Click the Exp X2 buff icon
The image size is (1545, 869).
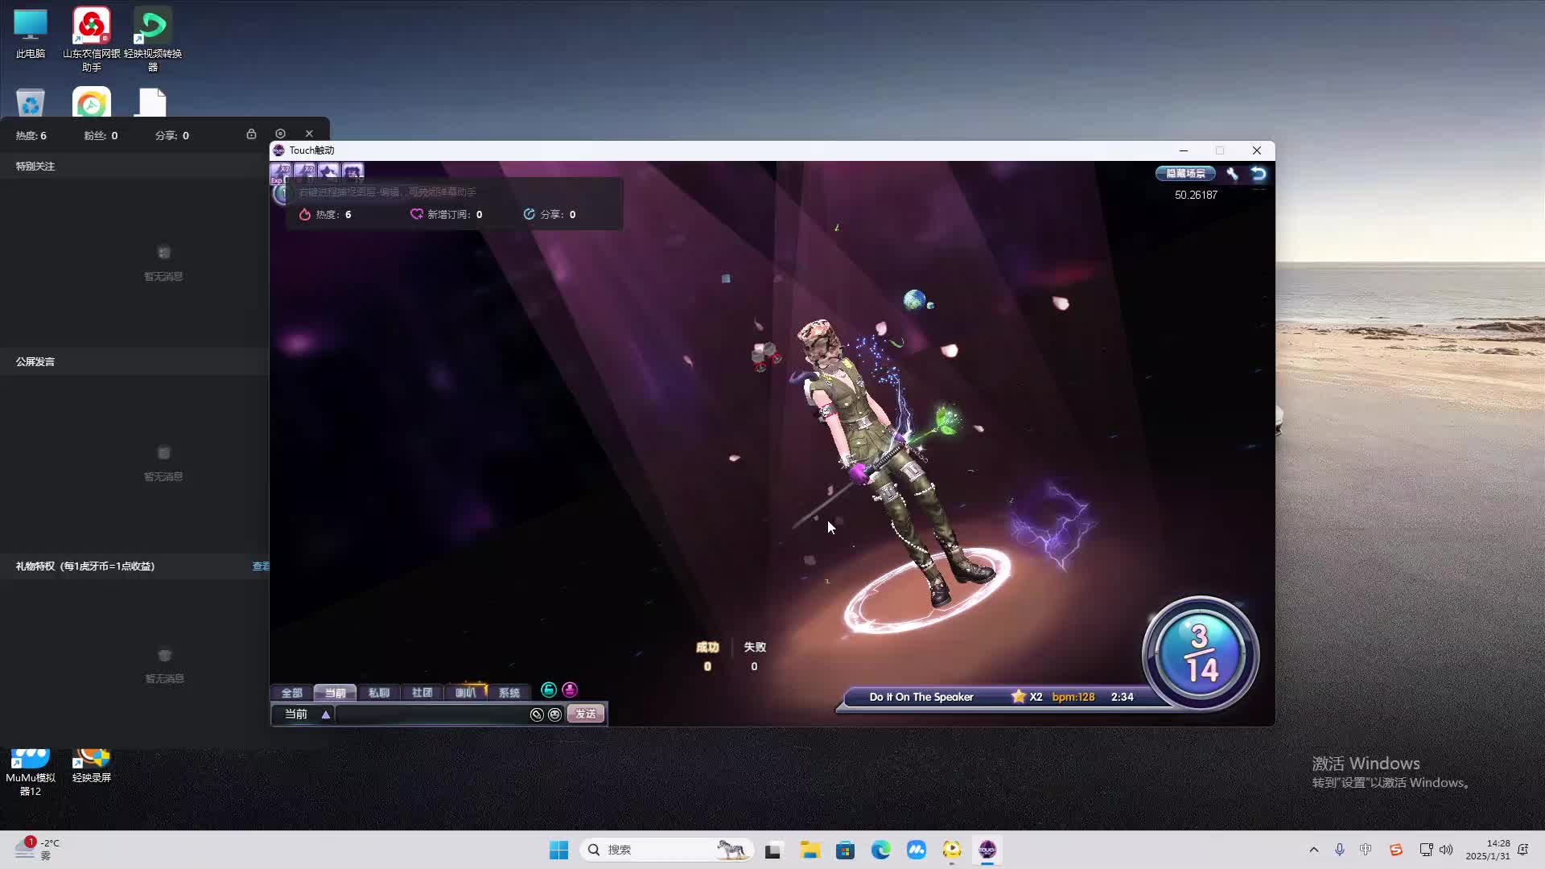(x=281, y=172)
